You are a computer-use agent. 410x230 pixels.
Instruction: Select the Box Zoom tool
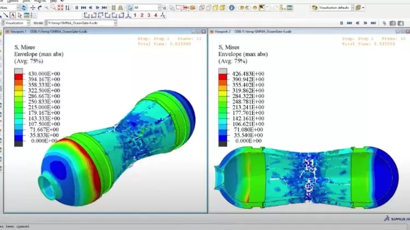pos(54,8)
